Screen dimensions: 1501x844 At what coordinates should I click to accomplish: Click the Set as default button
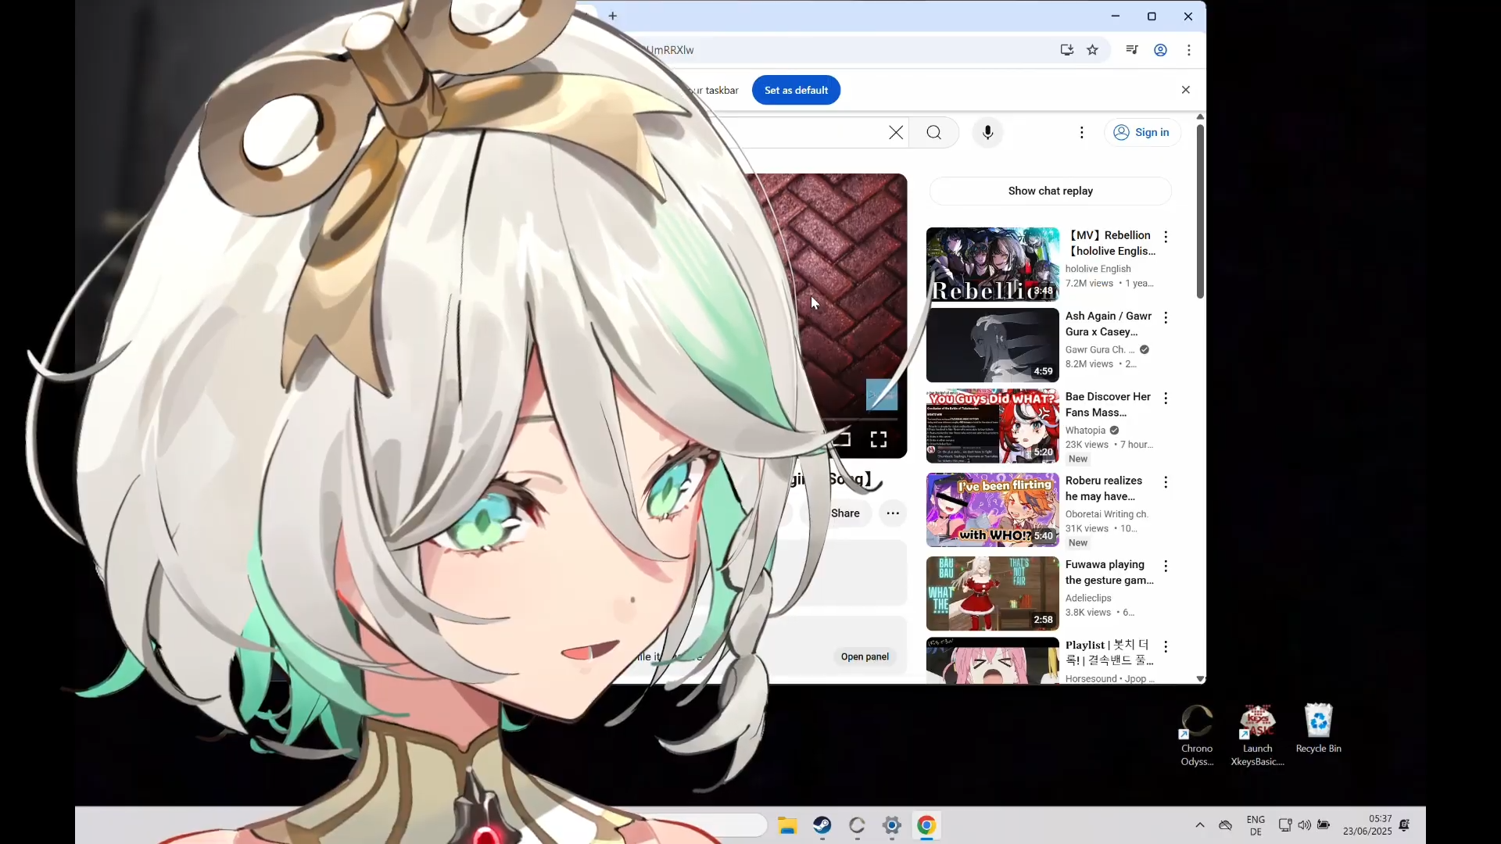coord(796,90)
